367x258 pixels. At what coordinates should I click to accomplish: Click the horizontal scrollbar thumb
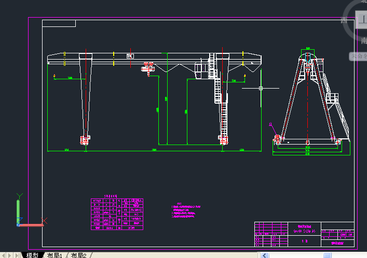pyautogui.click(x=327, y=255)
